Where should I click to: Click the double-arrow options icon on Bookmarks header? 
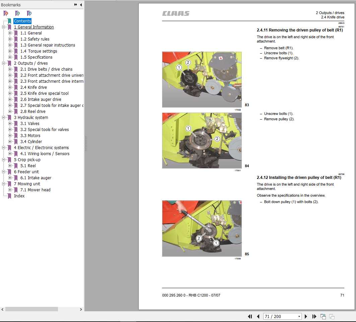pos(75,5)
